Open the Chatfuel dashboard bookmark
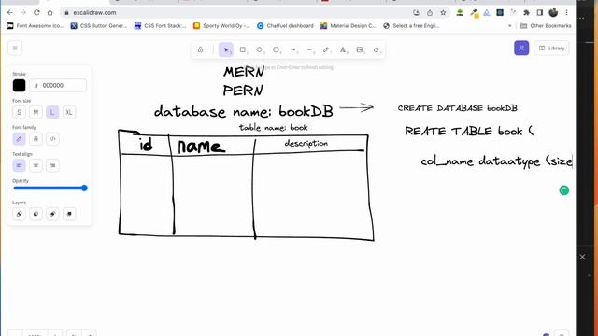Viewport: 598px width, 336px height. (x=285, y=26)
